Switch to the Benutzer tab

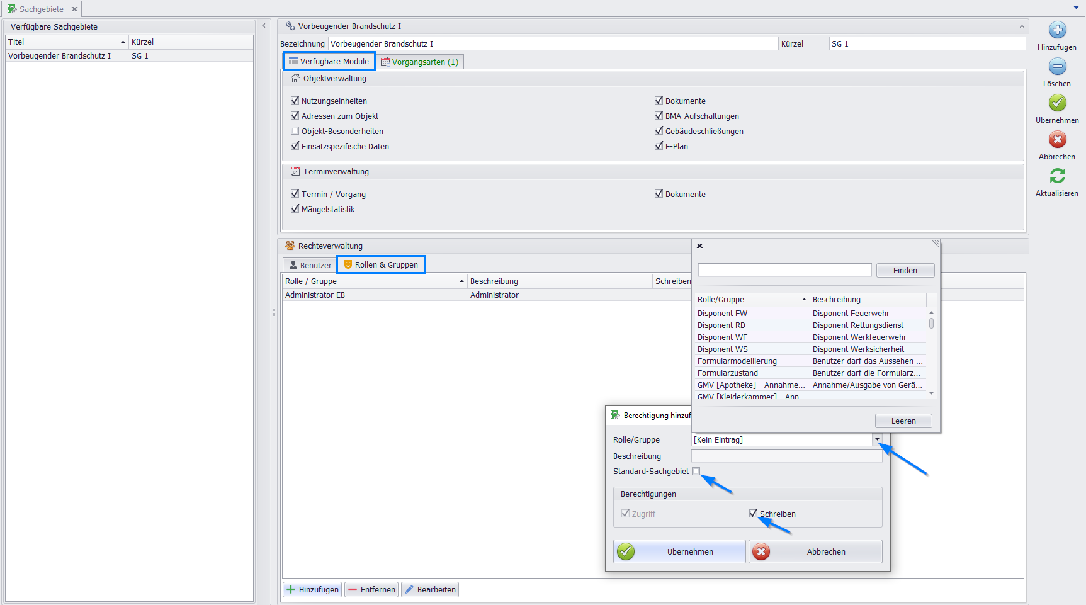coord(310,265)
